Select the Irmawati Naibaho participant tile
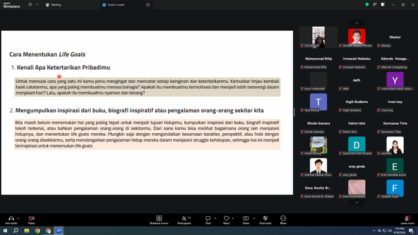Image resolution: width=418 pixels, height=235 pixels. (357, 59)
